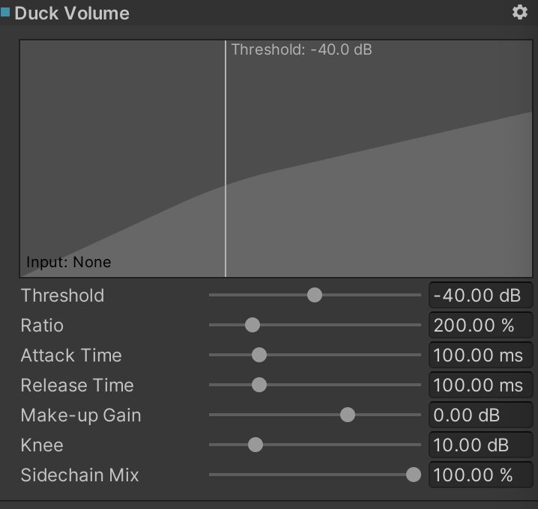The image size is (538, 509).
Task: Click the Threshold value field showing -40.00 dB
Action: 481,295
